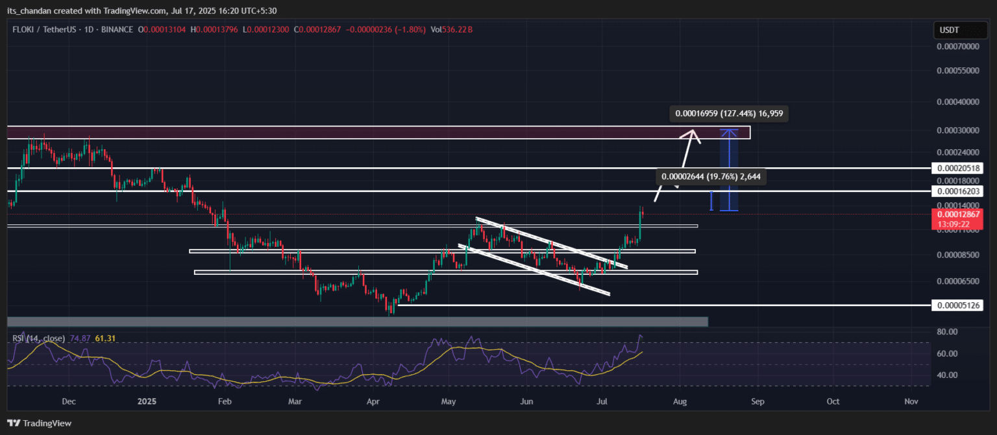
Task: Select the small blue price range measurement
Action: [711, 200]
